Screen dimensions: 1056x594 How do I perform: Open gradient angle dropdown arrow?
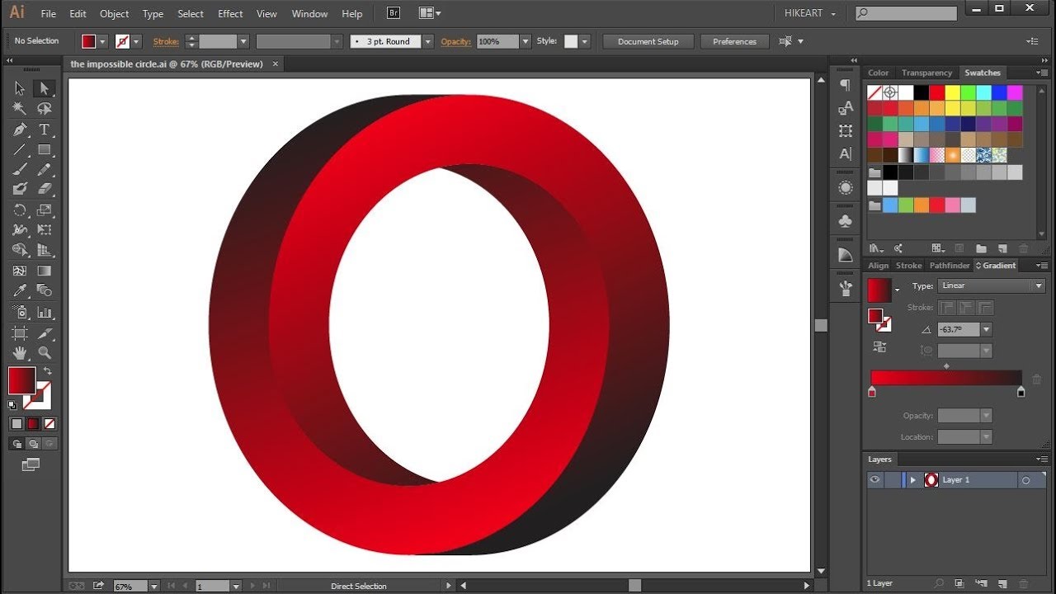pos(986,329)
